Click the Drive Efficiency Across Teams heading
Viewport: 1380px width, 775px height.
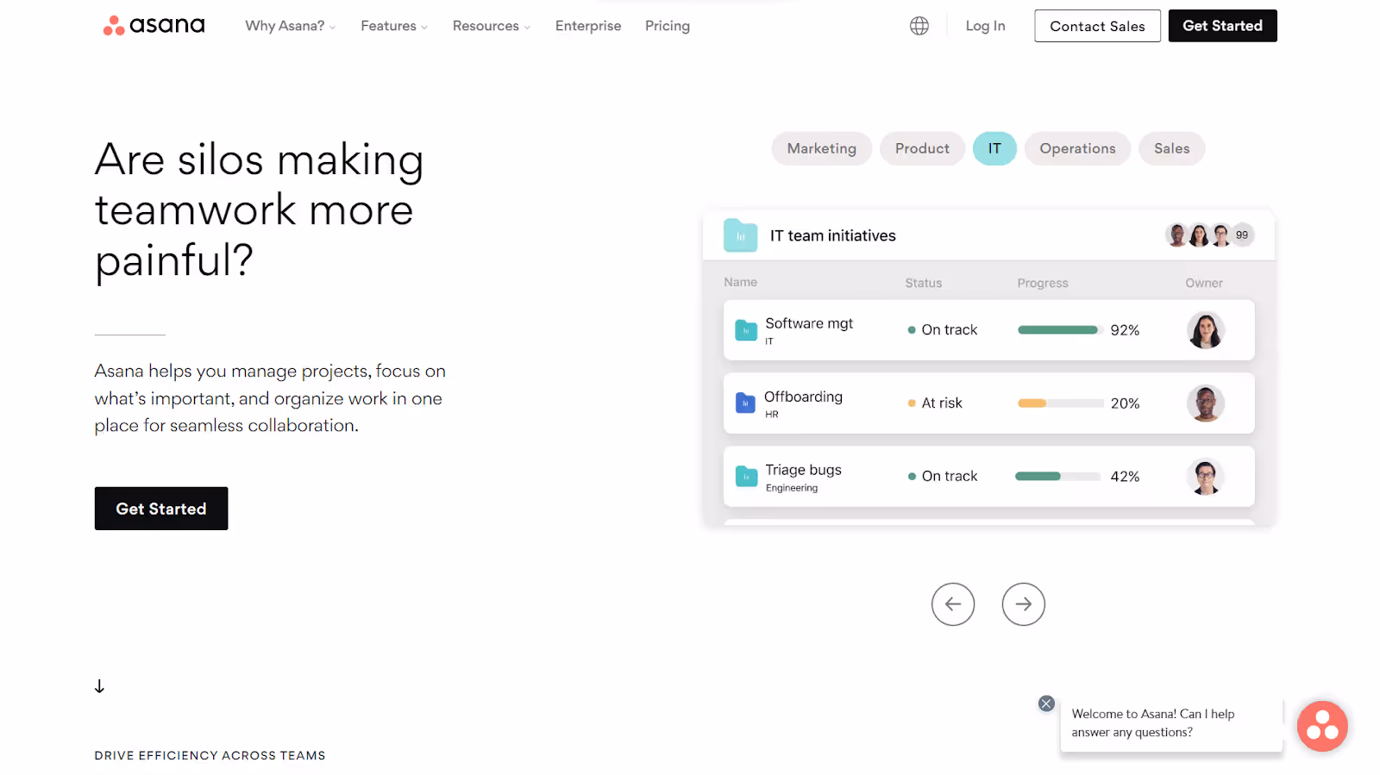coord(210,755)
